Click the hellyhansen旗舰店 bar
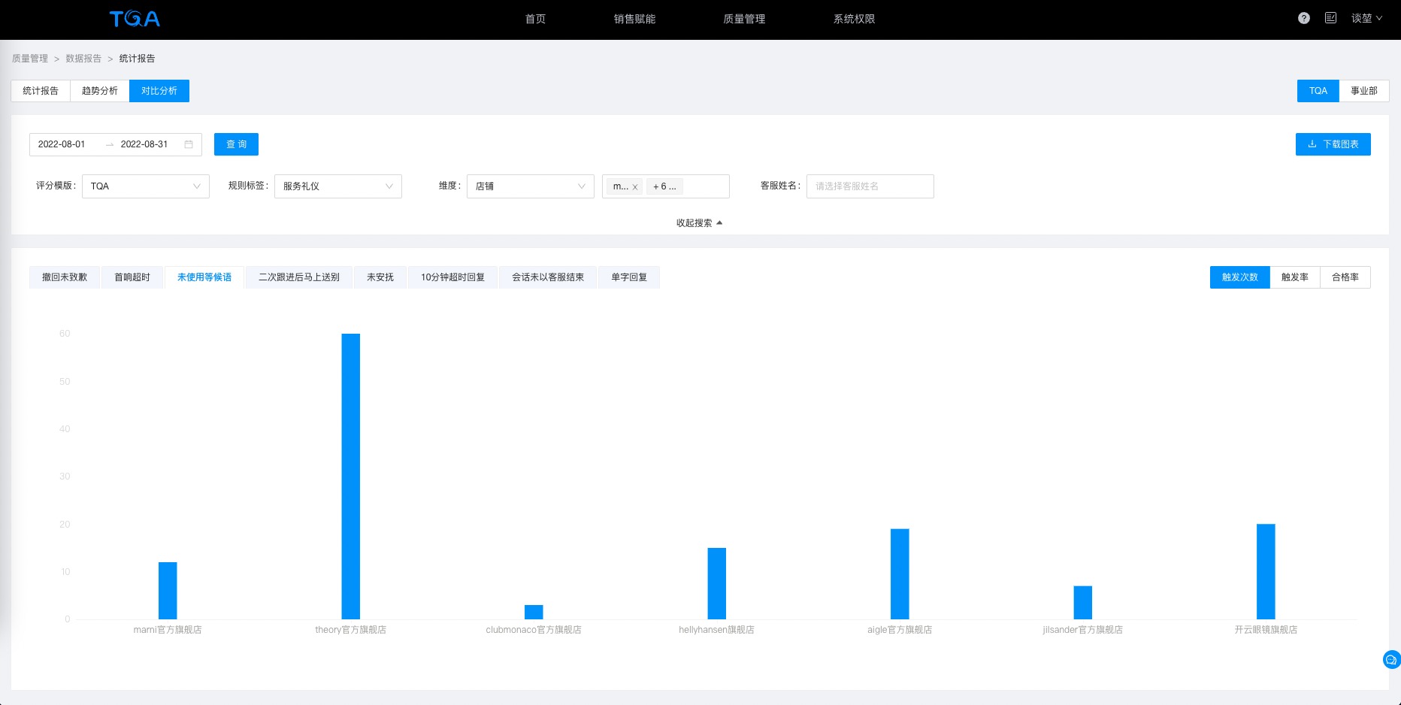Image resolution: width=1401 pixels, height=705 pixels. (717, 584)
